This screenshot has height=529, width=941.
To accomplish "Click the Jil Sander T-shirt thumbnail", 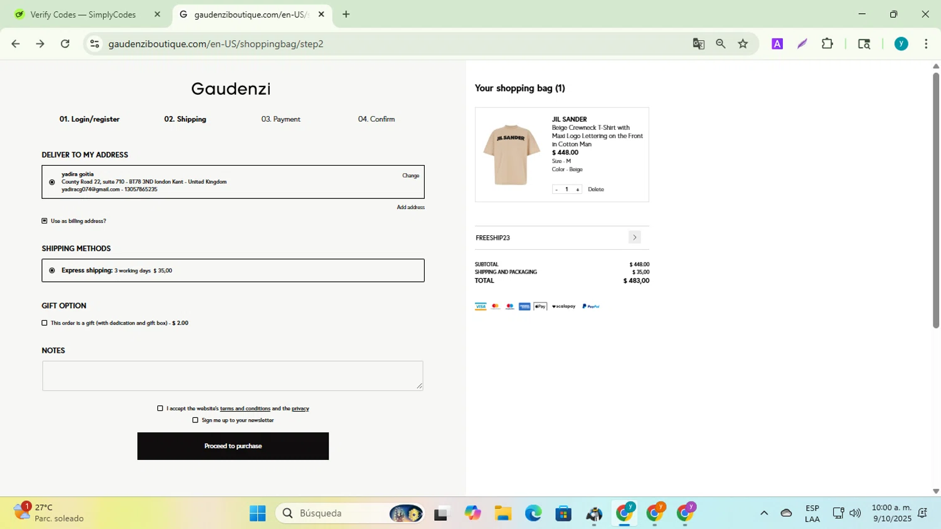I will point(511,155).
